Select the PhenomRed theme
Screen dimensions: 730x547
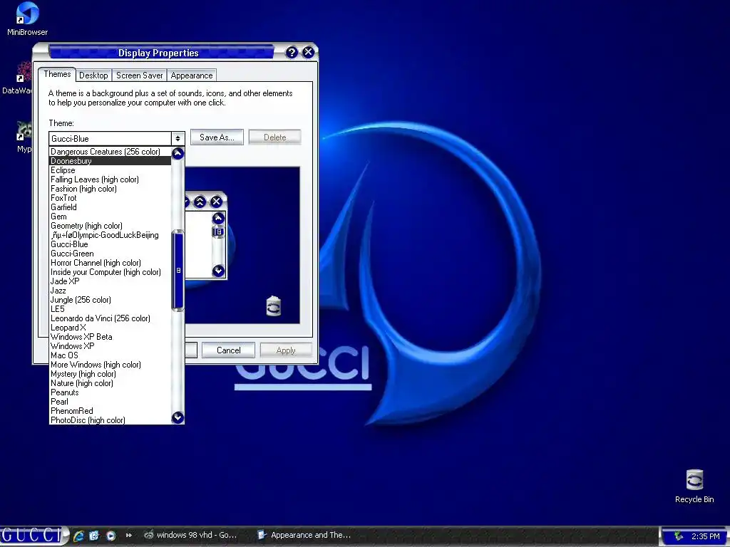pyautogui.click(x=110, y=411)
